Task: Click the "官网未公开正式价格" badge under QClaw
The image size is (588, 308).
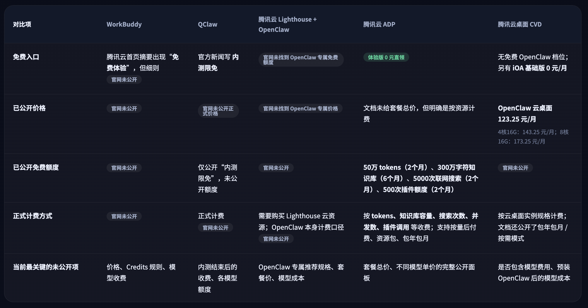Action: [x=218, y=111]
